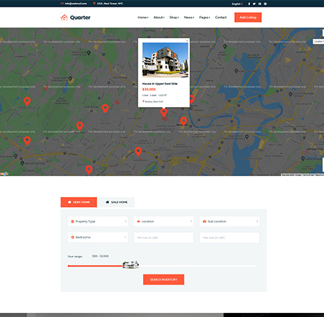Switch to the Rent Home tab
The height and width of the screenshot is (317, 324).
(x=79, y=202)
